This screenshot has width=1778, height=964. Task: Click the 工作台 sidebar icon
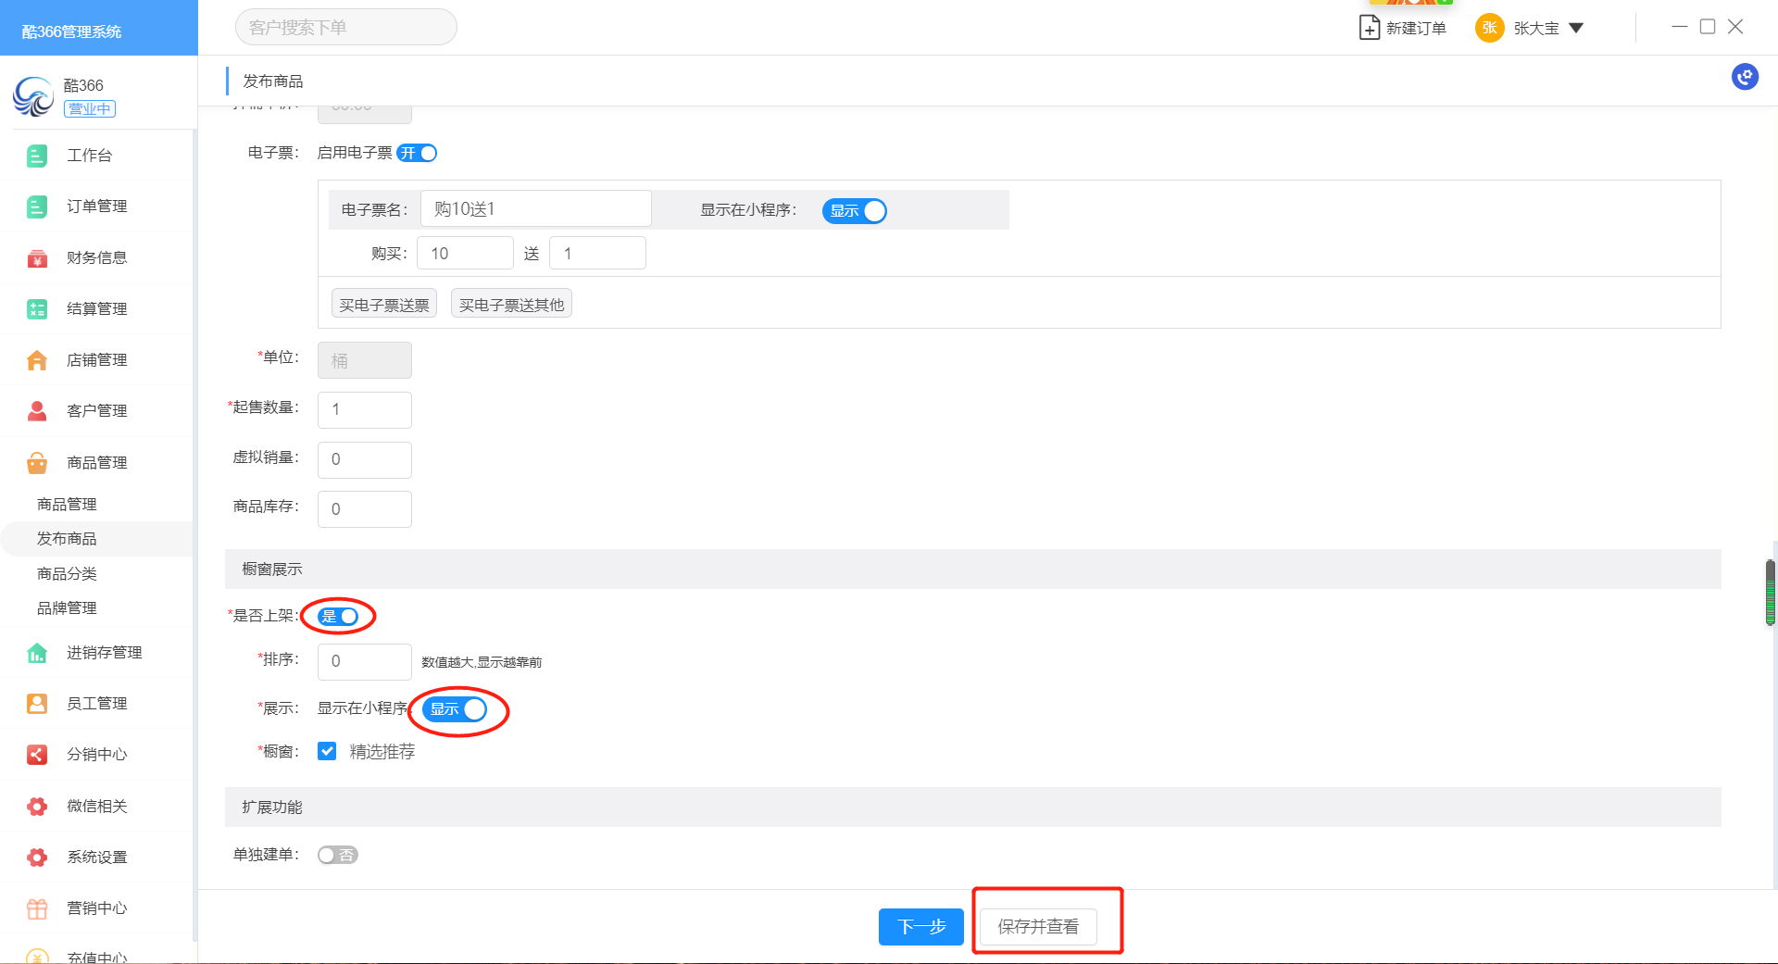pyautogui.click(x=37, y=156)
